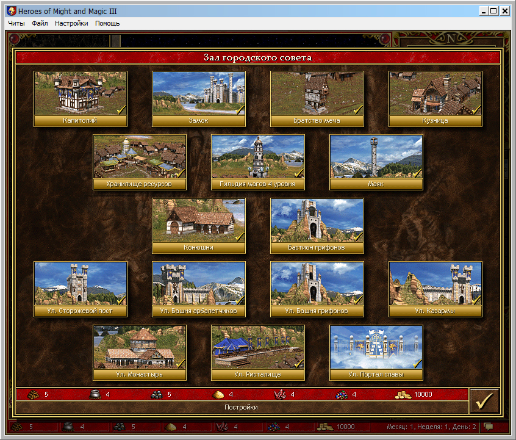Click the Замок label bar
The height and width of the screenshot is (440, 516).
199,121
